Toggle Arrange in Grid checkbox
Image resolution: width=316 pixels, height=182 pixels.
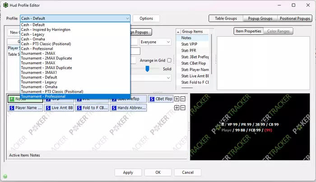tap(169, 61)
